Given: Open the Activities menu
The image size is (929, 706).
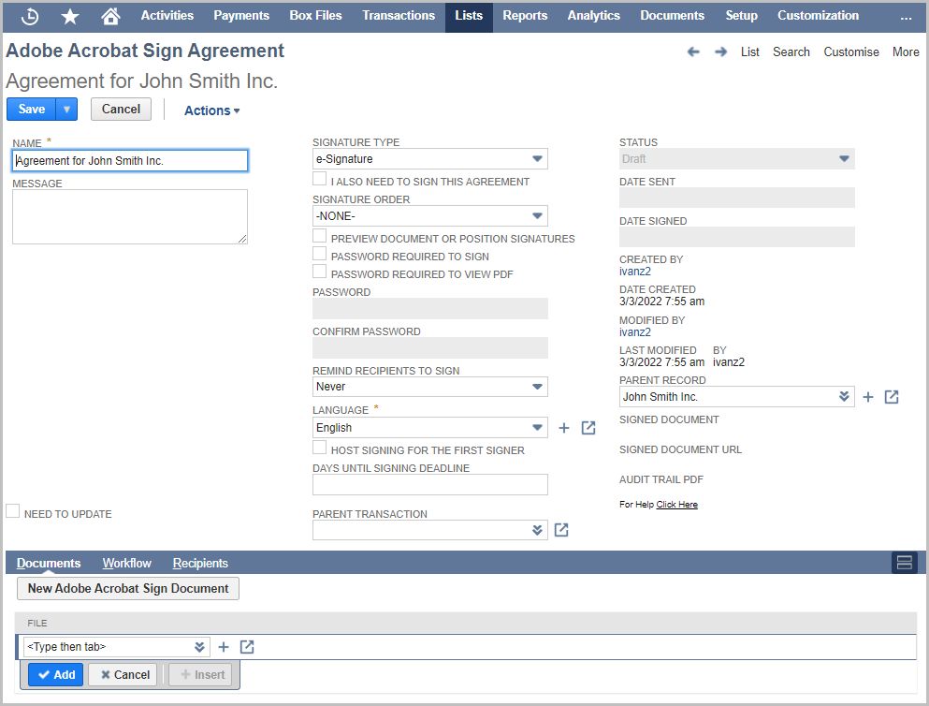Looking at the screenshot, I should [x=167, y=16].
